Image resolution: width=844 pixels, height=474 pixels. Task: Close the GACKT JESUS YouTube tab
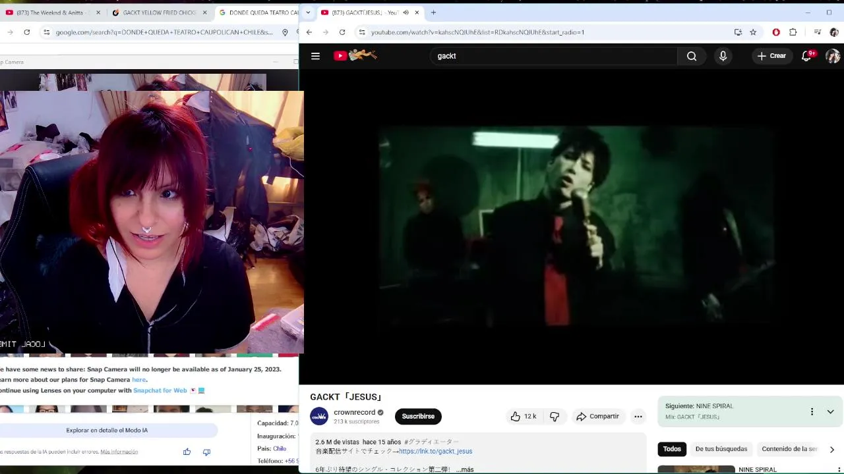417,13
